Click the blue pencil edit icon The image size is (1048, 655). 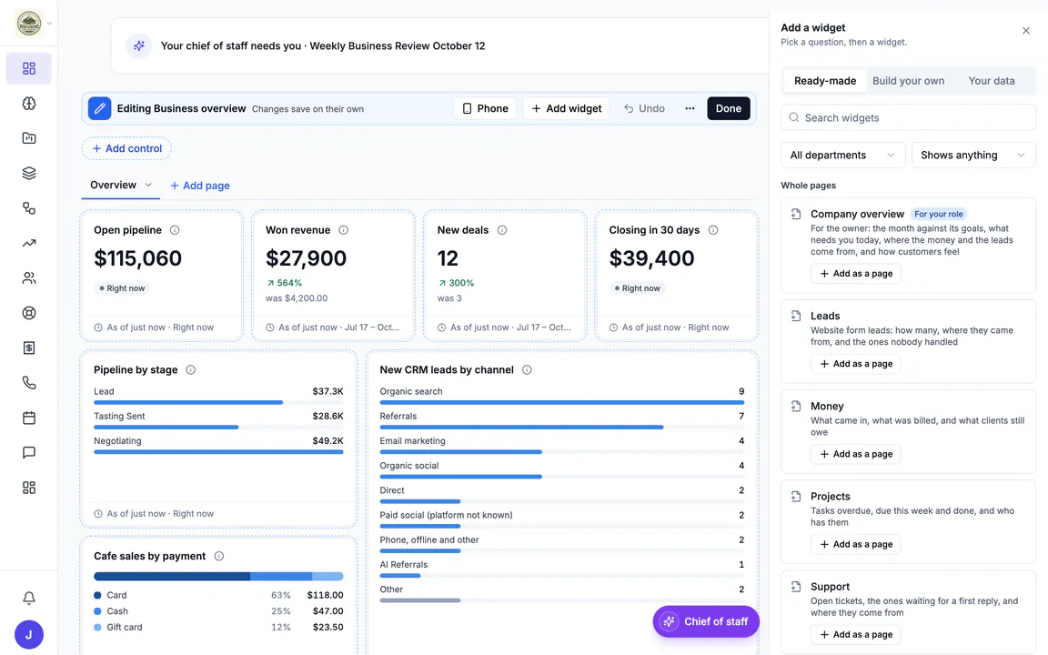pos(99,108)
